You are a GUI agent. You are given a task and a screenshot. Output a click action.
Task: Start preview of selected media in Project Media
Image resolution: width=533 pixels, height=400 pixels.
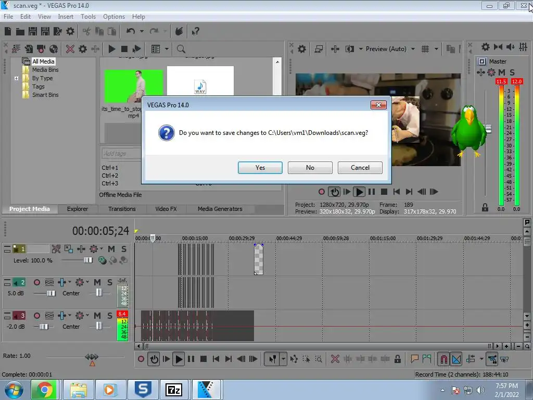(x=111, y=49)
